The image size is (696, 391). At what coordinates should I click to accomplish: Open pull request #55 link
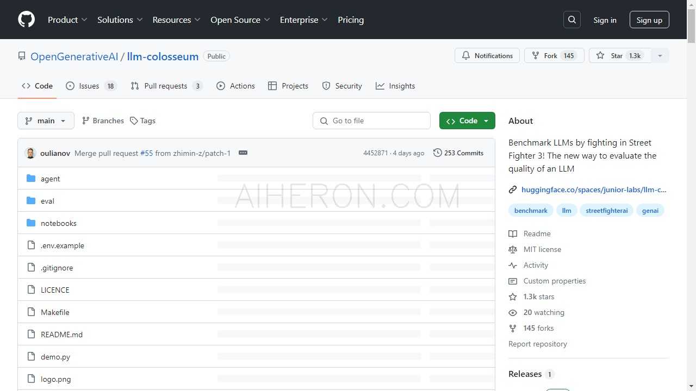(x=146, y=153)
